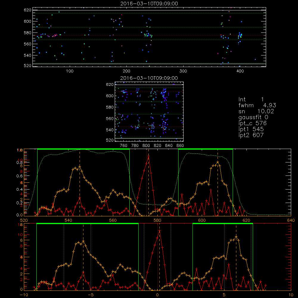Click the 580 y-axis label of the top plot

27,33
